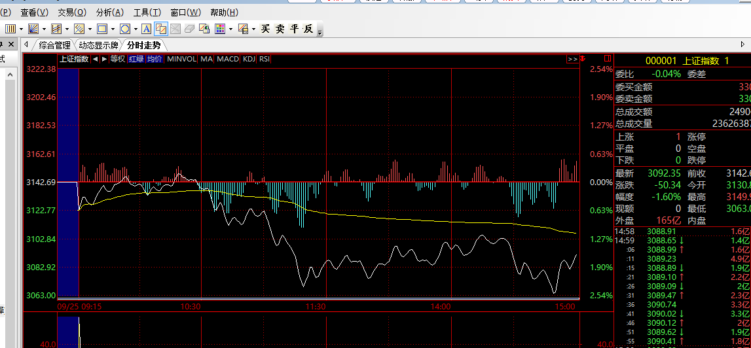Image resolution: width=751 pixels, height=348 pixels.
Task: Toggle the 等权 equal-weight option
Action: click(x=118, y=59)
